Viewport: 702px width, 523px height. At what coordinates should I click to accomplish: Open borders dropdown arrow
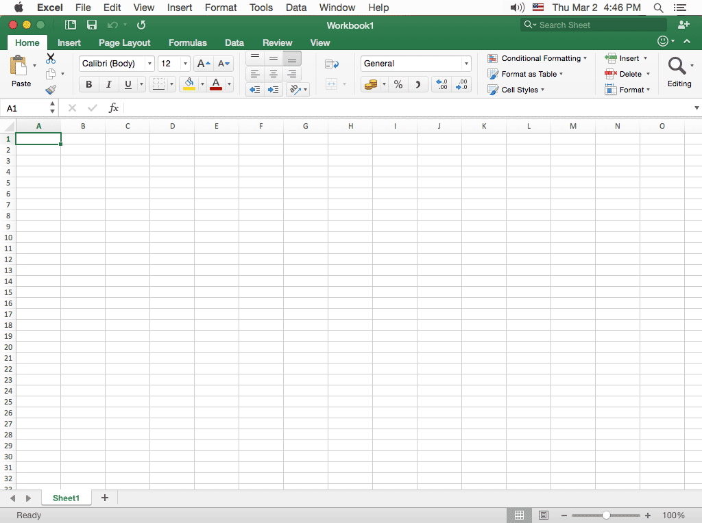171,84
